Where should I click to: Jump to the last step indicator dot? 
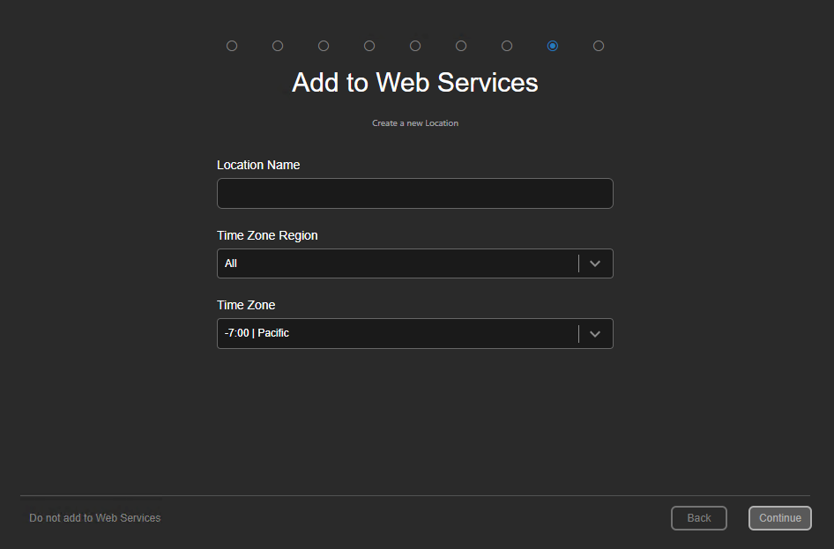pos(599,46)
